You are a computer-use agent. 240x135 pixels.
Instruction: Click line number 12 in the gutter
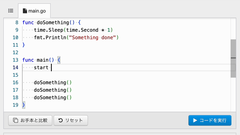[x=15, y=52]
